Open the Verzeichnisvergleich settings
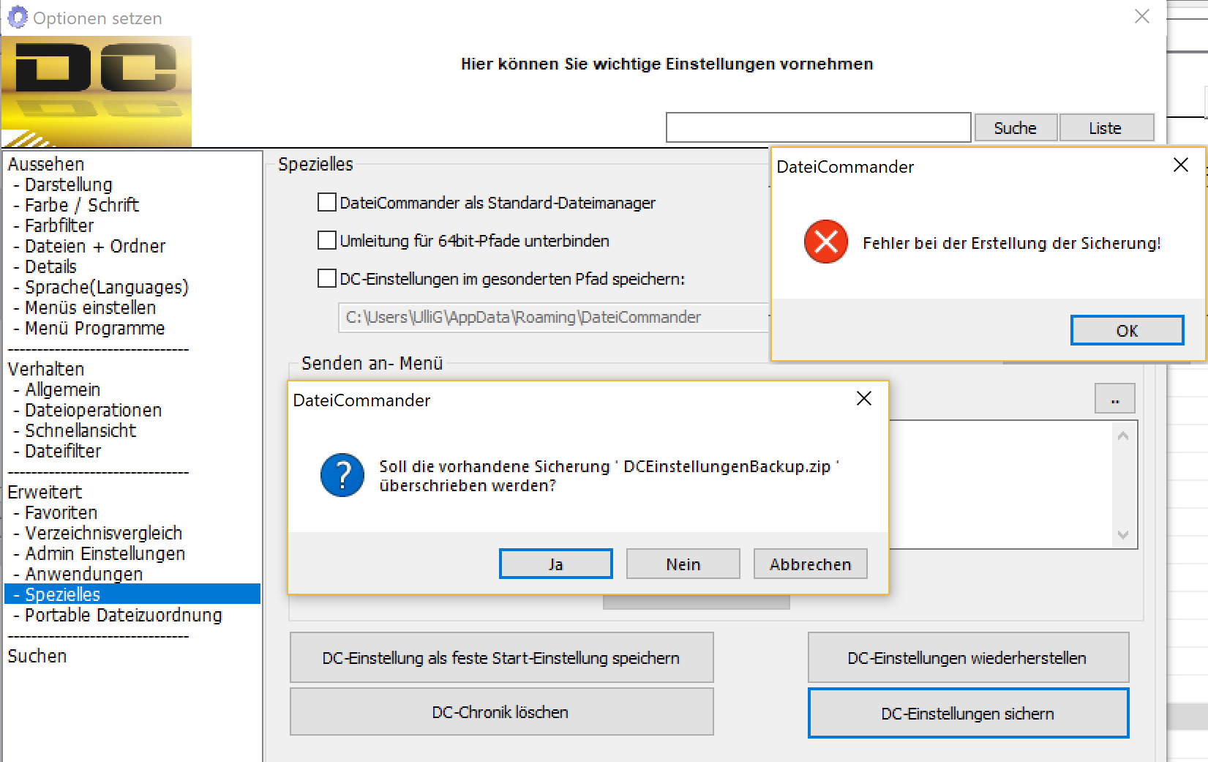The image size is (1208, 762). [x=103, y=534]
